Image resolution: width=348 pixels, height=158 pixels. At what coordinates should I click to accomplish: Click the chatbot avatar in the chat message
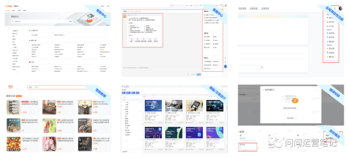pyautogui.click(x=125, y=16)
